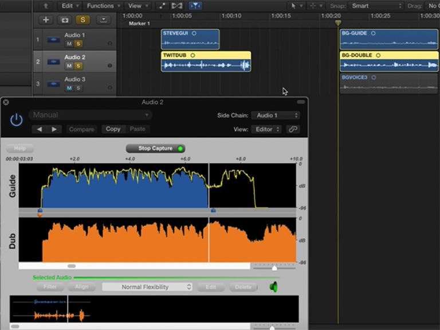Unmute the Audio 3 track

69,88
